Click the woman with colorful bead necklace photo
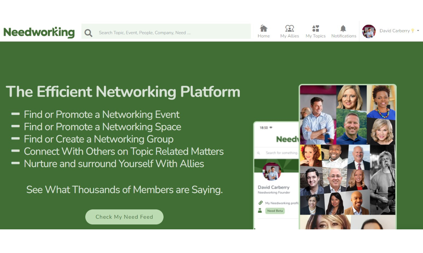The image size is (423, 253). pyautogui.click(x=381, y=102)
